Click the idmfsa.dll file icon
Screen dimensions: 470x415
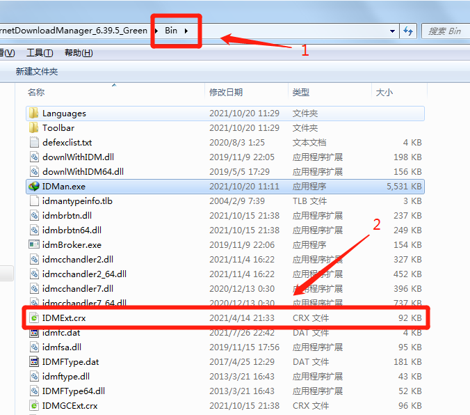click(x=34, y=347)
